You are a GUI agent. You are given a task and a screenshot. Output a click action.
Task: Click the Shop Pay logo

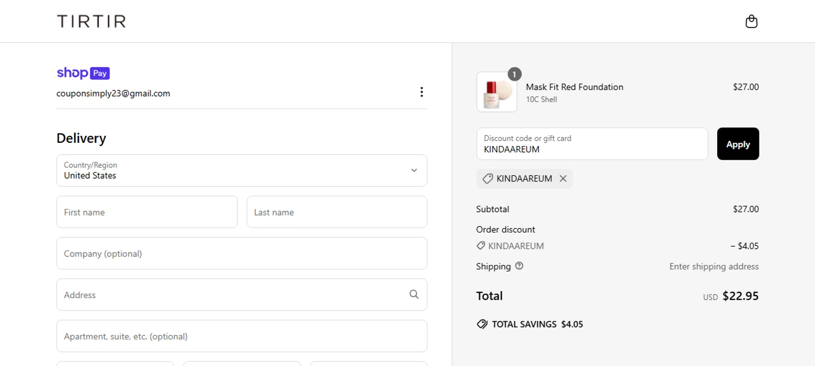pos(83,73)
